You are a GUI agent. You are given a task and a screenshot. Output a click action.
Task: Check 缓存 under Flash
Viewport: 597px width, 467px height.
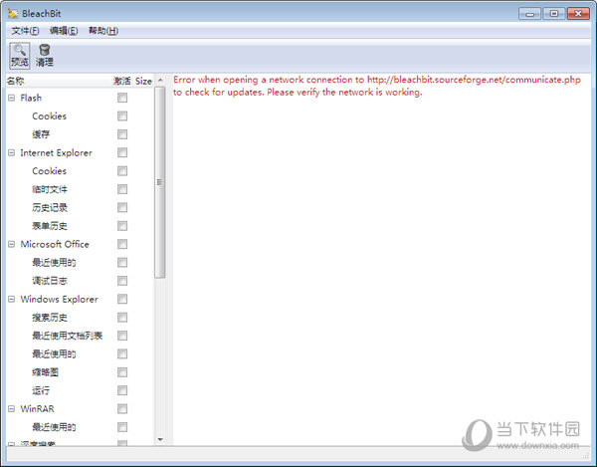pyautogui.click(x=122, y=134)
